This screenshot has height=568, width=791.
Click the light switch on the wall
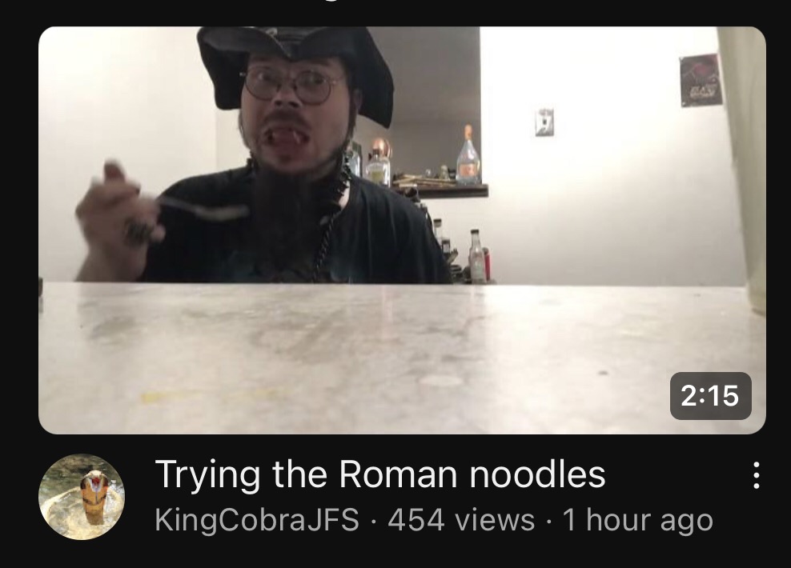point(544,122)
